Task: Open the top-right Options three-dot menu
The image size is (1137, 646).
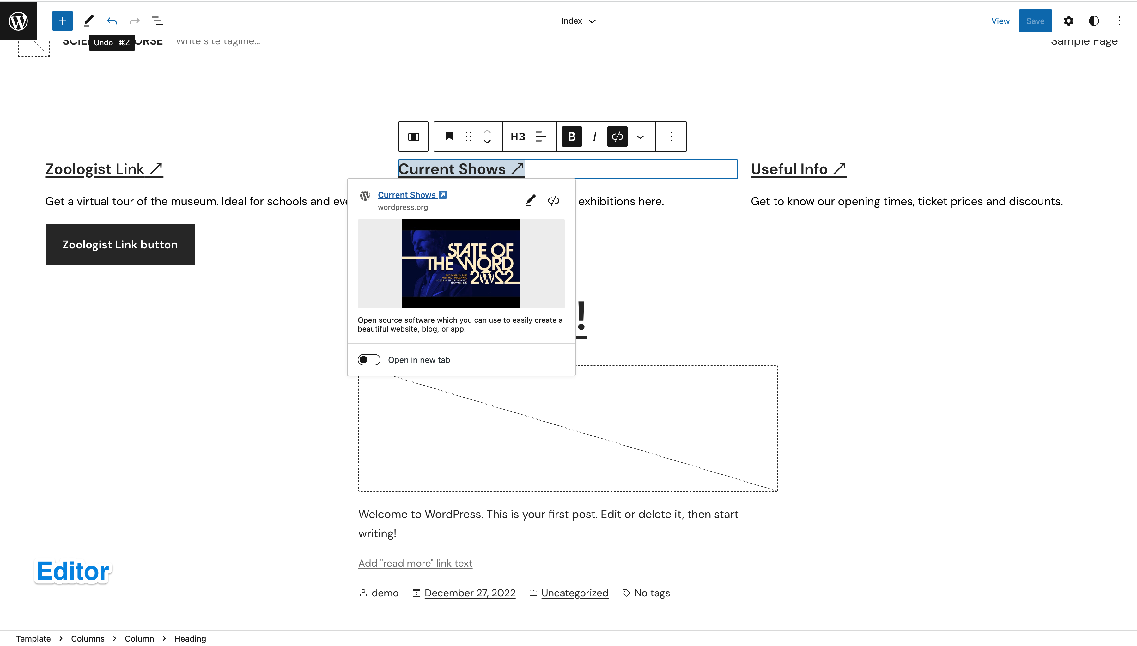Action: pyautogui.click(x=1119, y=21)
